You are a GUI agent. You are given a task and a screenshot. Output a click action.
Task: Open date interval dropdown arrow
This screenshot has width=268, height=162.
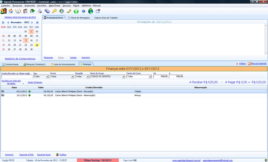click(x=23, y=84)
